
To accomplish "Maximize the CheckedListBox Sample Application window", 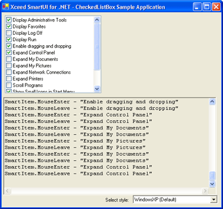I will (x=207, y=7).
